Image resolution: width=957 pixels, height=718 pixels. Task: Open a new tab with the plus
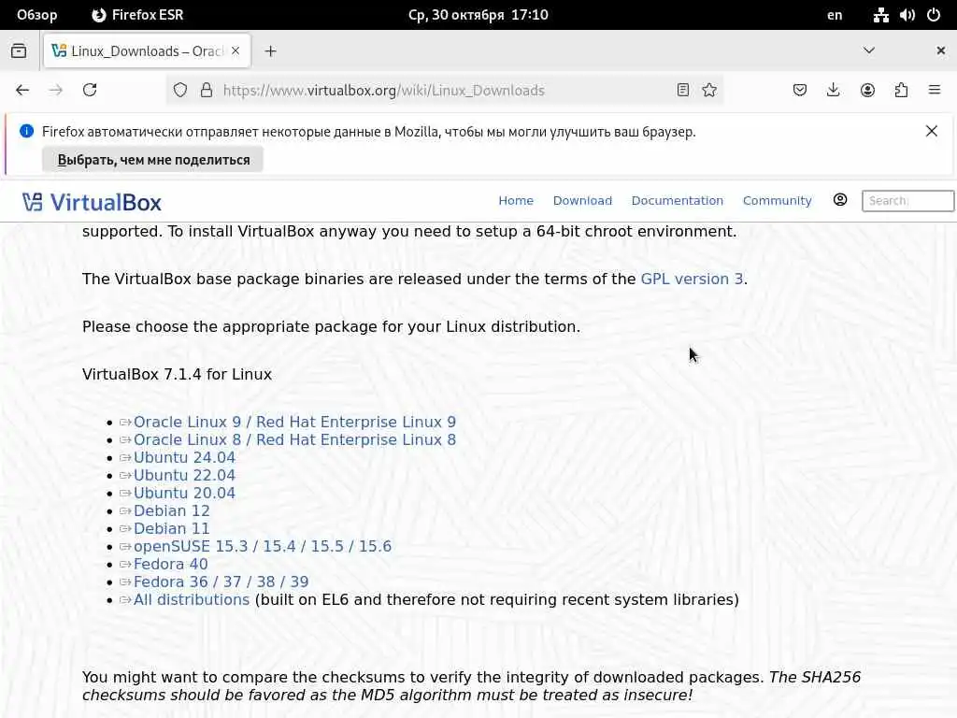[x=270, y=51]
